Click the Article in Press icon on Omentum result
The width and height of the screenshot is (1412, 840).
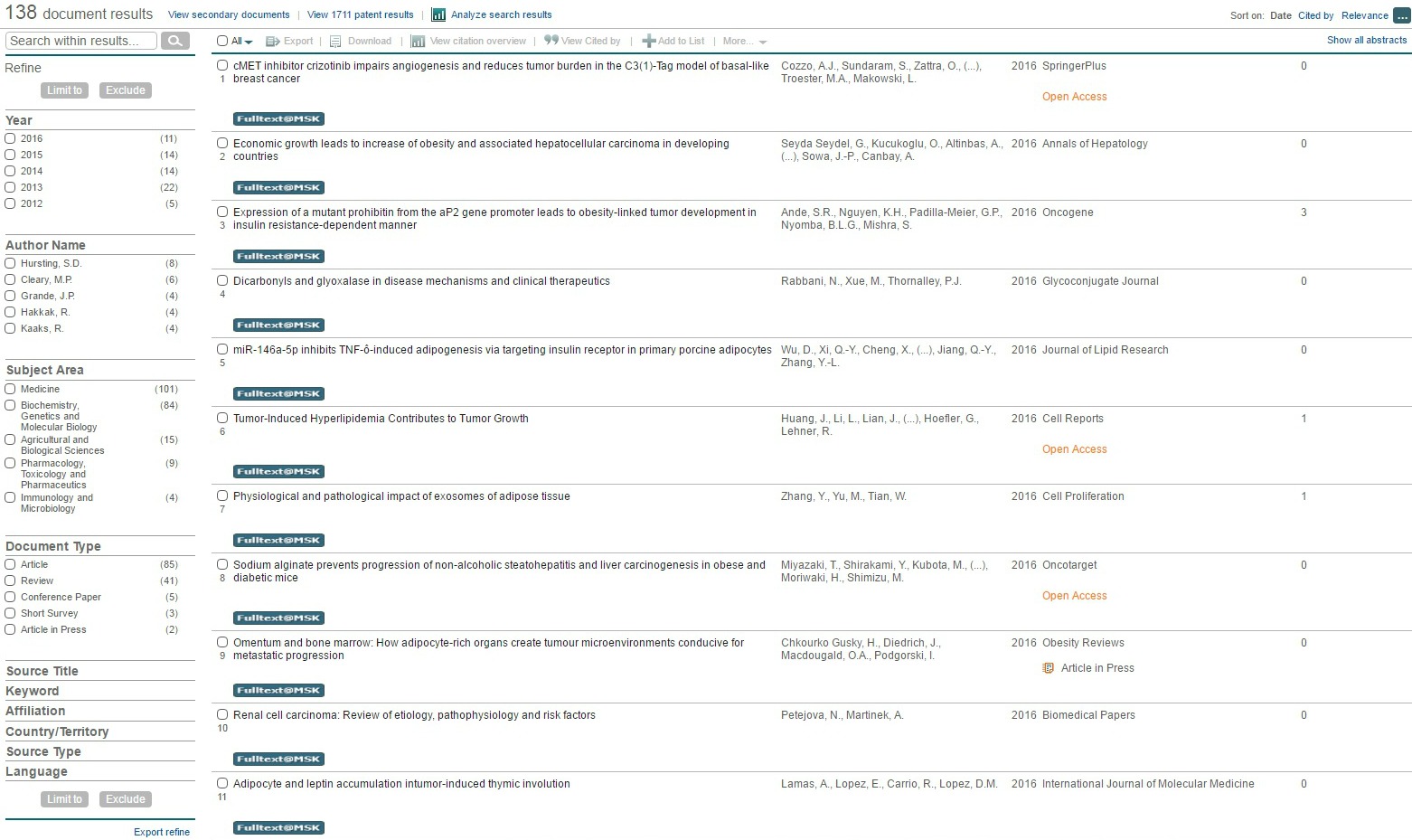[x=1048, y=668]
